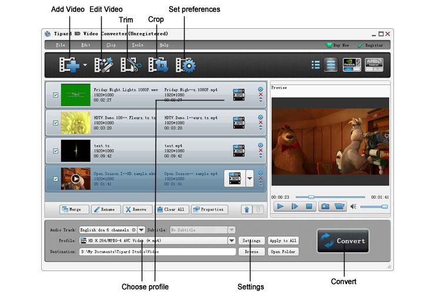441x294 pixels.
Task: Open the Crop tool in toolbar
Action: click(158, 65)
